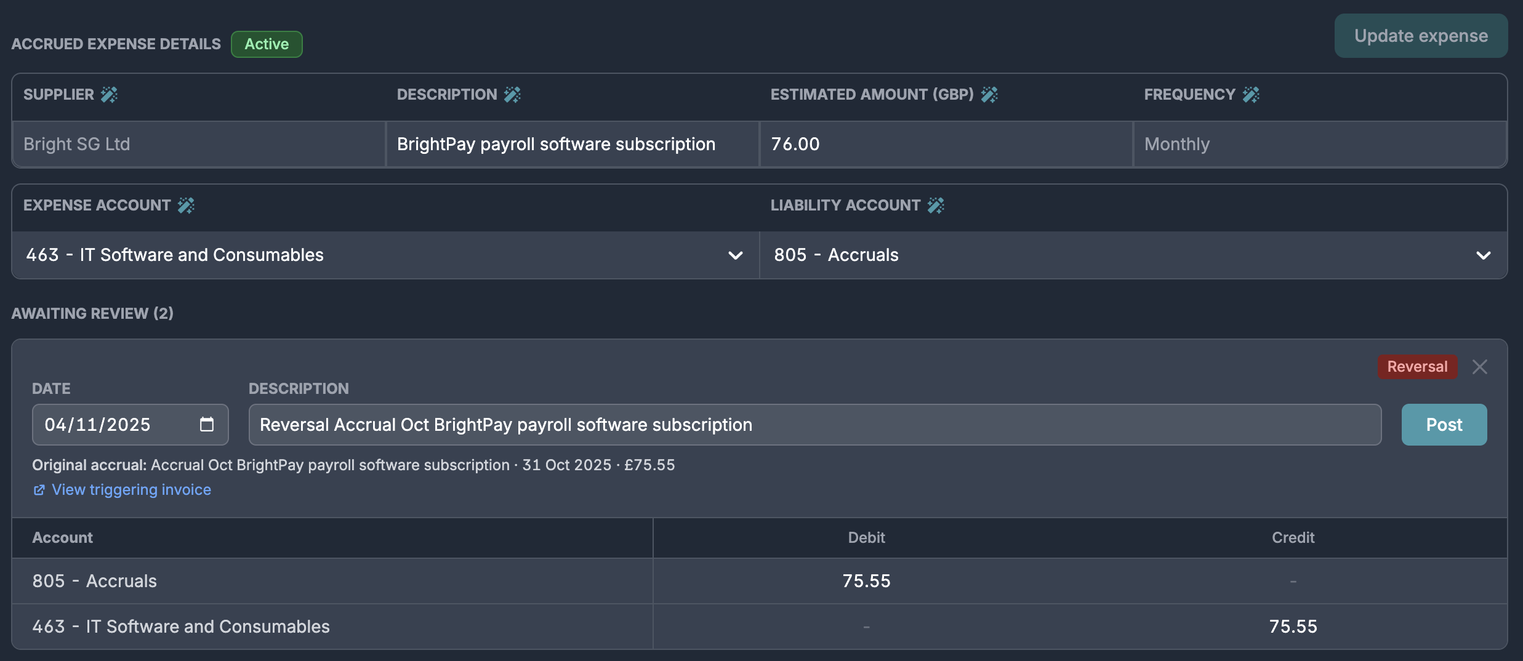Click the magic wand beside Estimated Amount (GBP)
The image size is (1523, 661).
click(x=989, y=94)
